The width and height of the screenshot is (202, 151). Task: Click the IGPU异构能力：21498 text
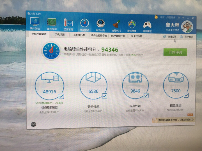click(x=49, y=103)
